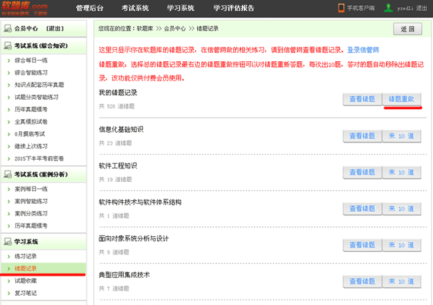Click the 软题库 logo
Screen dimensions: 433x305
[24, 8]
